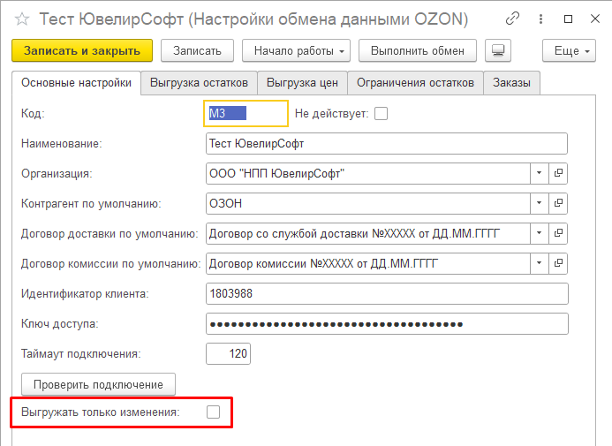This screenshot has height=446, width=612.
Task: Switch to Ограничения остатков tab
Action: point(415,83)
